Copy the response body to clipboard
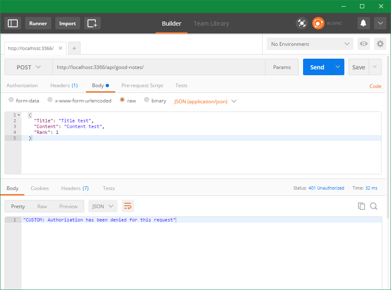The image size is (391, 290). [361, 206]
